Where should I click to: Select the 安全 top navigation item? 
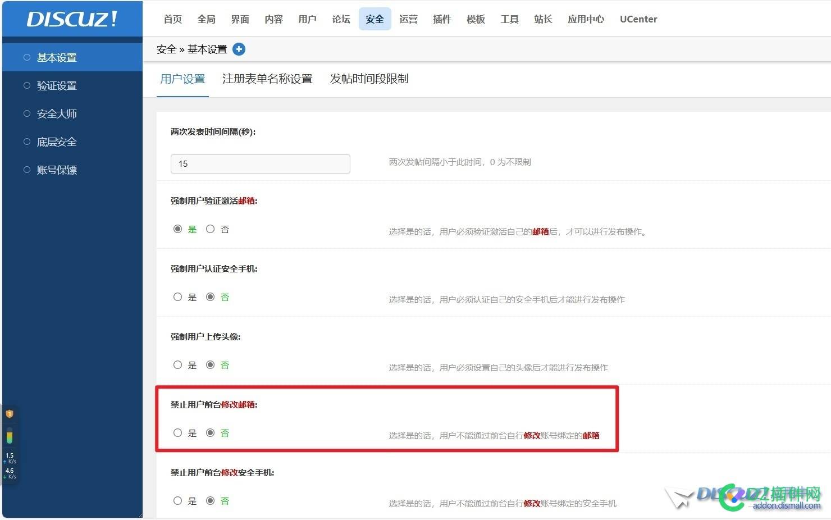pos(375,19)
